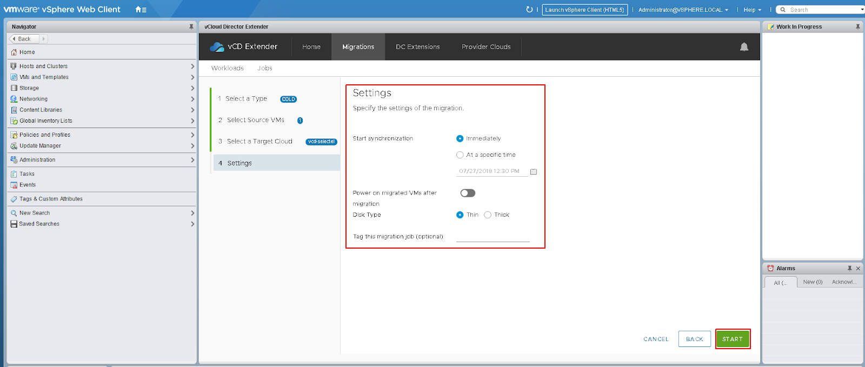The image size is (865, 367).
Task: Select the Immediately synchronization option
Action: pyautogui.click(x=460, y=138)
